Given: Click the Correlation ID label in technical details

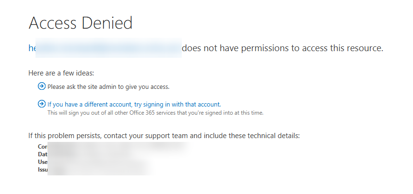Looking at the screenshot, I should pos(43,147).
